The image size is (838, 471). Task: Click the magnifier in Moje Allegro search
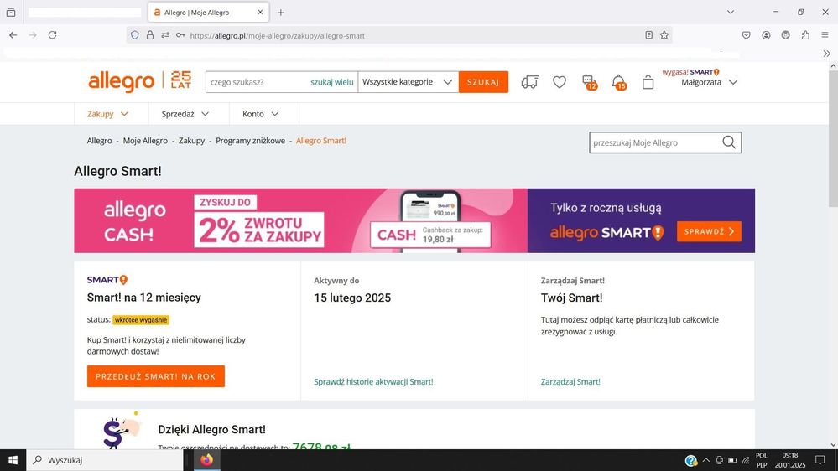point(729,142)
